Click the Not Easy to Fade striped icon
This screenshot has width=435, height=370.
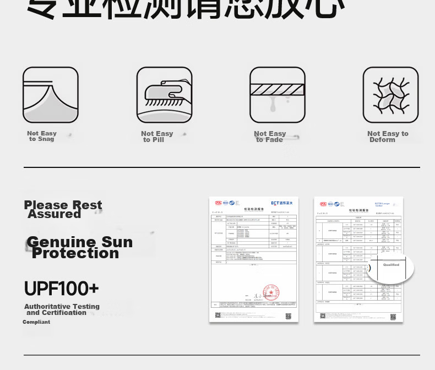click(278, 95)
